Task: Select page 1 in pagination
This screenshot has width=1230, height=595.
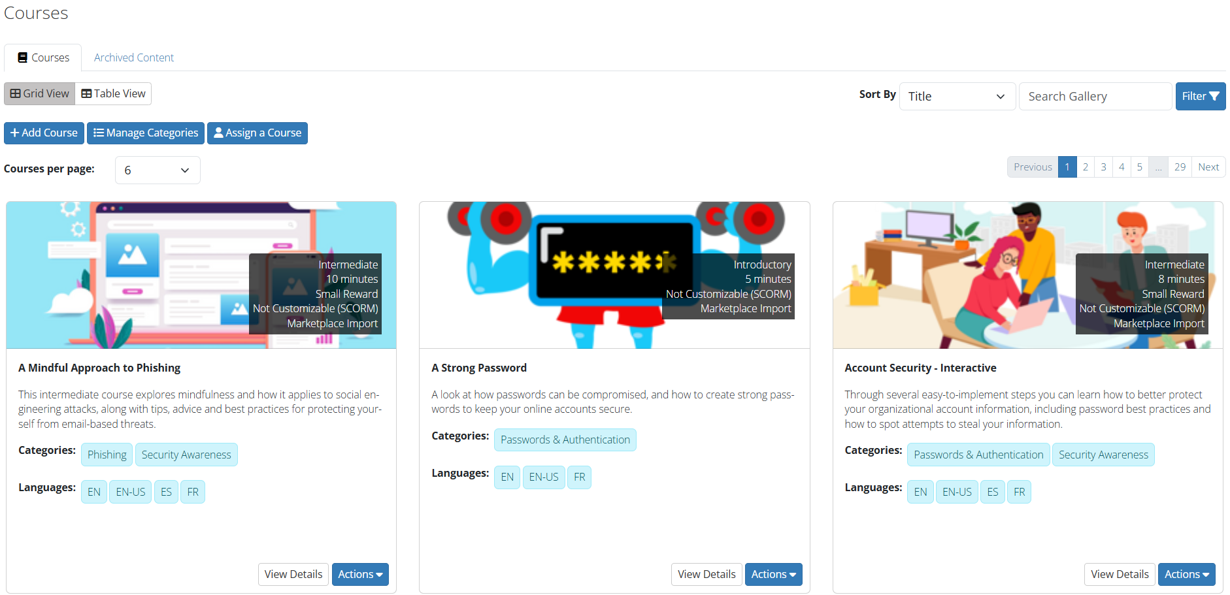Action: pos(1067,167)
